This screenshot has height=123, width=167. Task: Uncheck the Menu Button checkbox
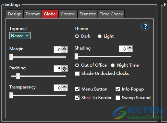point(77,89)
